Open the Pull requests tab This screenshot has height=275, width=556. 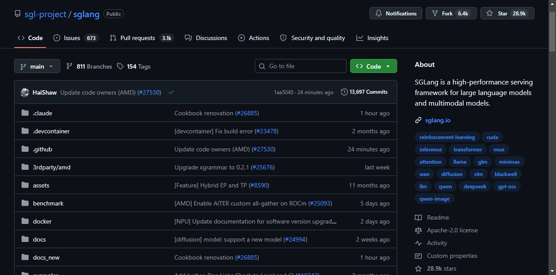click(x=142, y=38)
